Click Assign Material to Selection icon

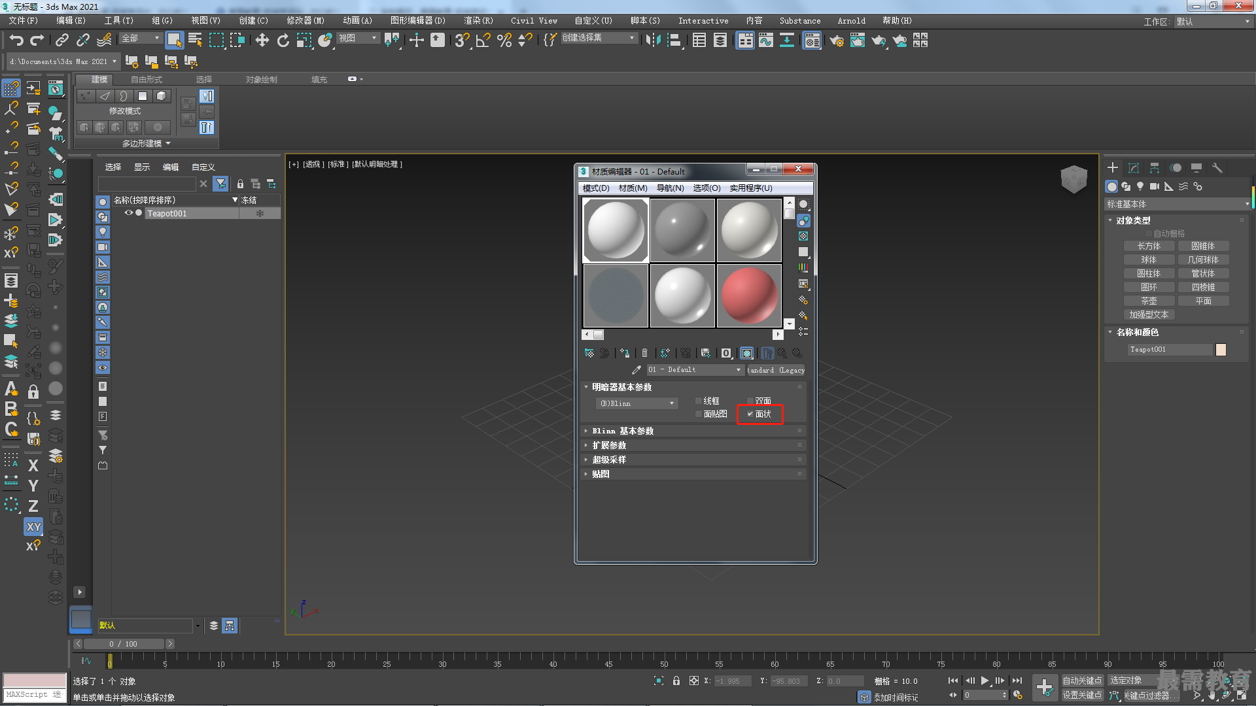[625, 353]
